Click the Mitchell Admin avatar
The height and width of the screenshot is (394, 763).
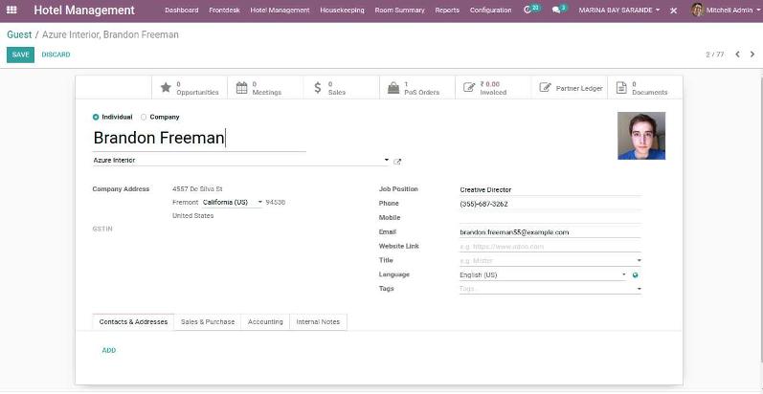(x=697, y=10)
